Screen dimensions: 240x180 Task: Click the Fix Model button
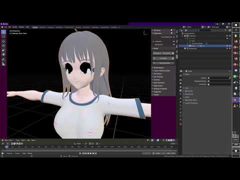162,58
